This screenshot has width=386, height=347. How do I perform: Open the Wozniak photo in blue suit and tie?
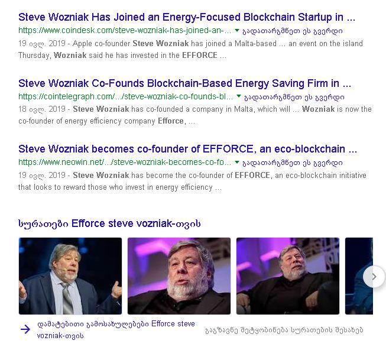pos(70,276)
